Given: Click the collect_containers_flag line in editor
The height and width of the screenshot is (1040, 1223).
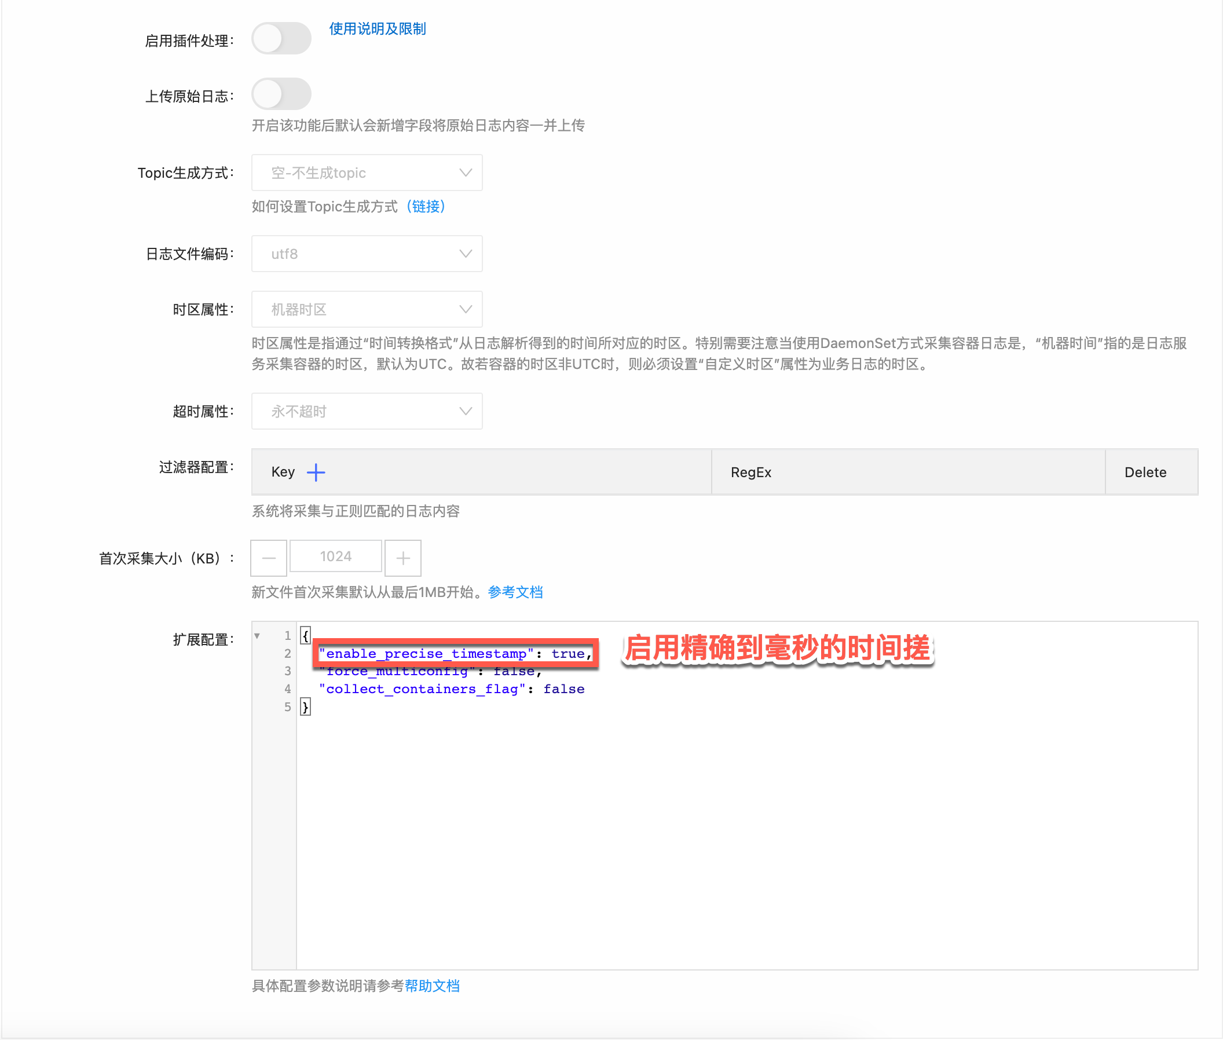Looking at the screenshot, I should (452, 689).
